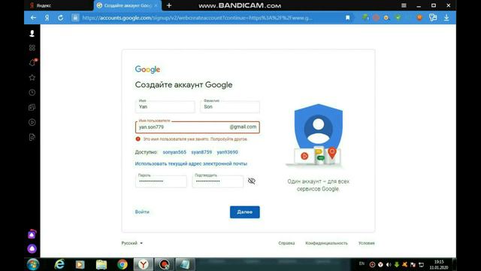481x271 pixels.
Task: Focus the username field with yan.son779
Action: tap(197, 127)
